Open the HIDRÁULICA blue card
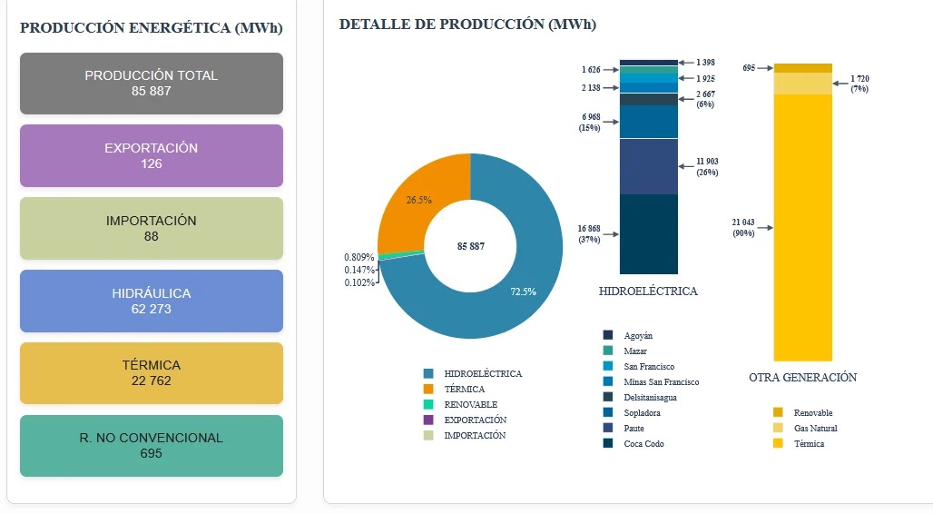This screenshot has width=933, height=514. click(x=152, y=301)
